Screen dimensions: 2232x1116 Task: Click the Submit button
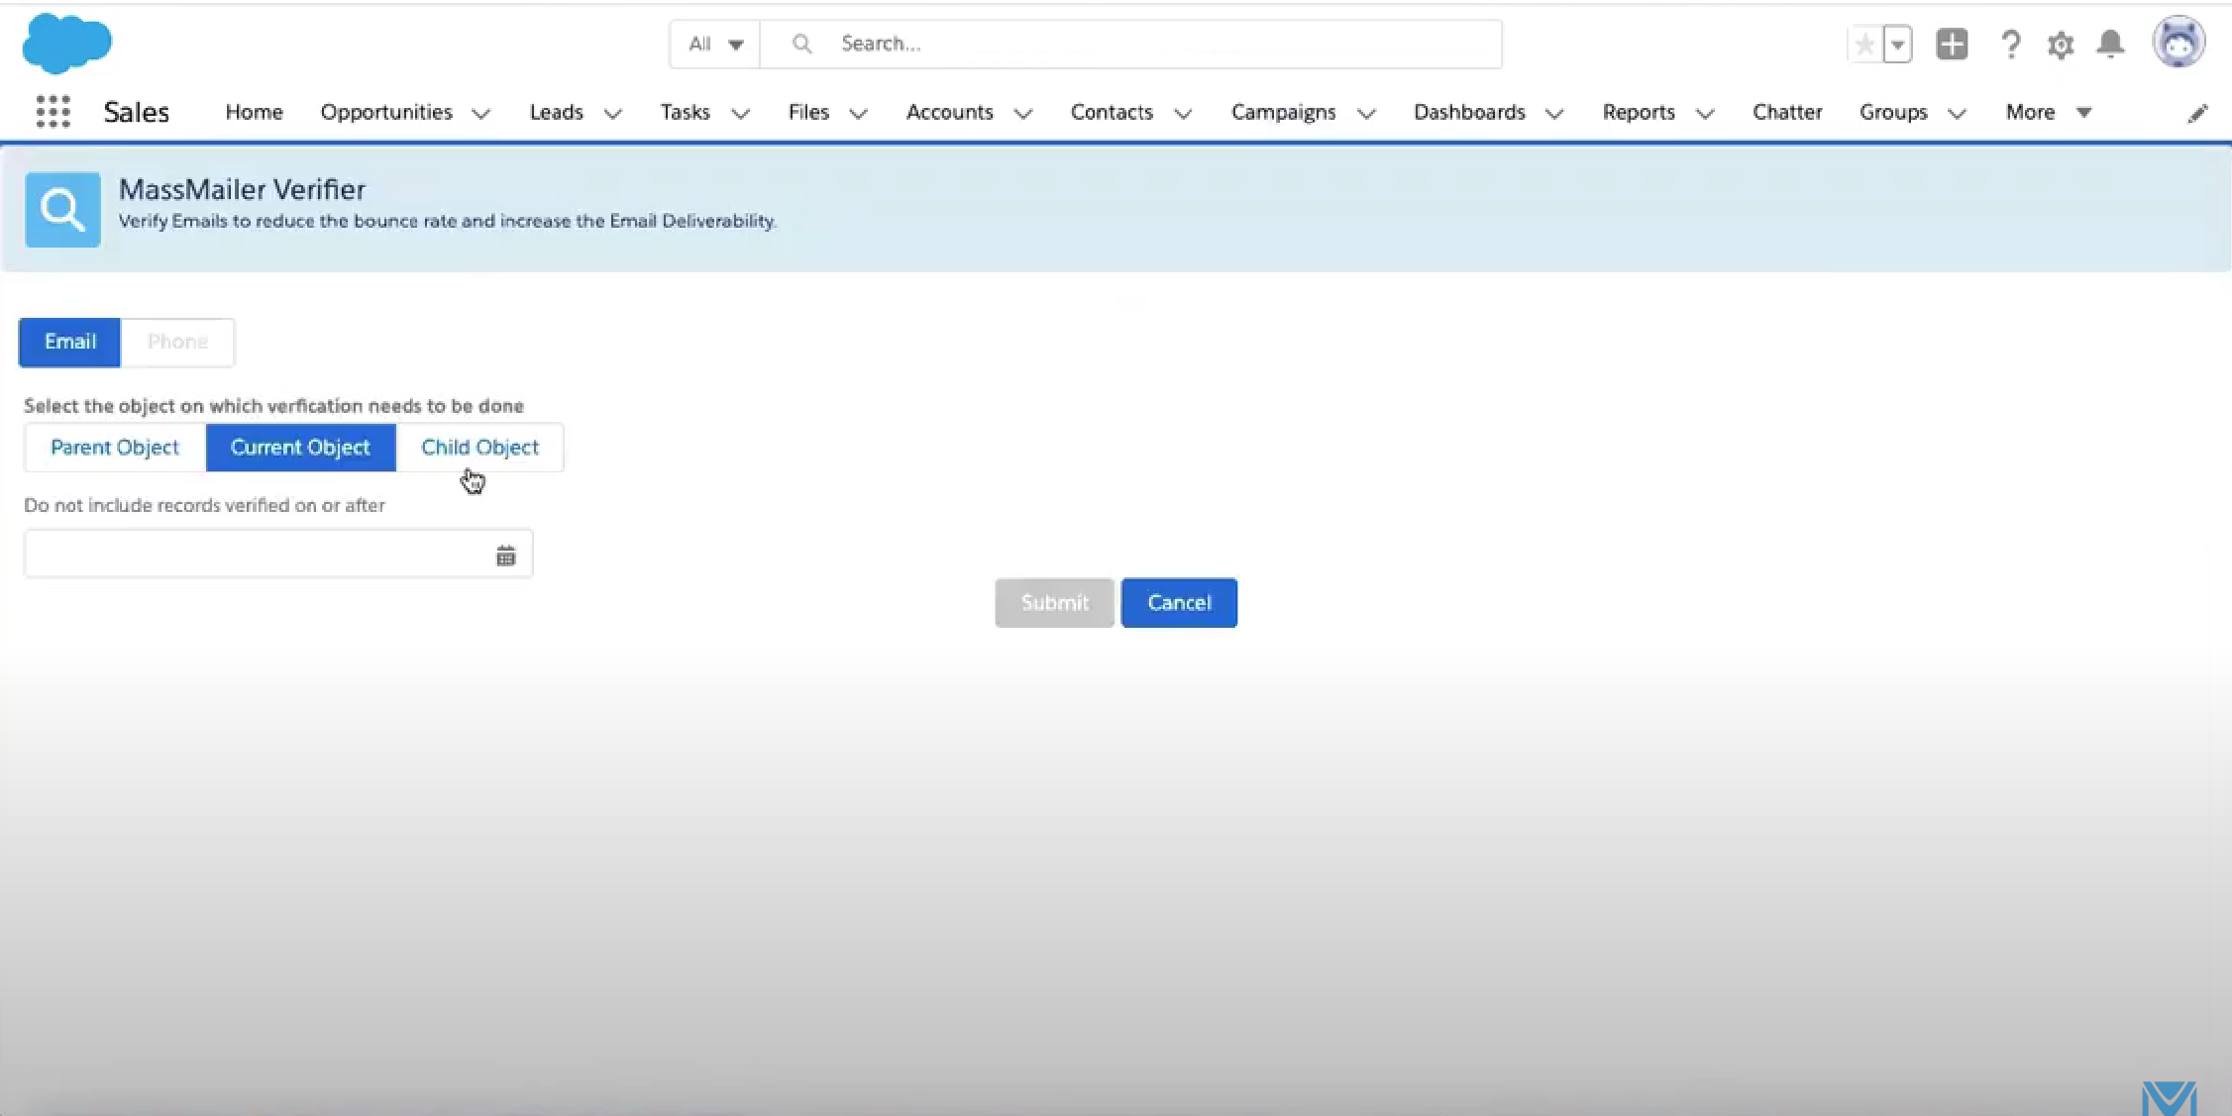click(1054, 603)
